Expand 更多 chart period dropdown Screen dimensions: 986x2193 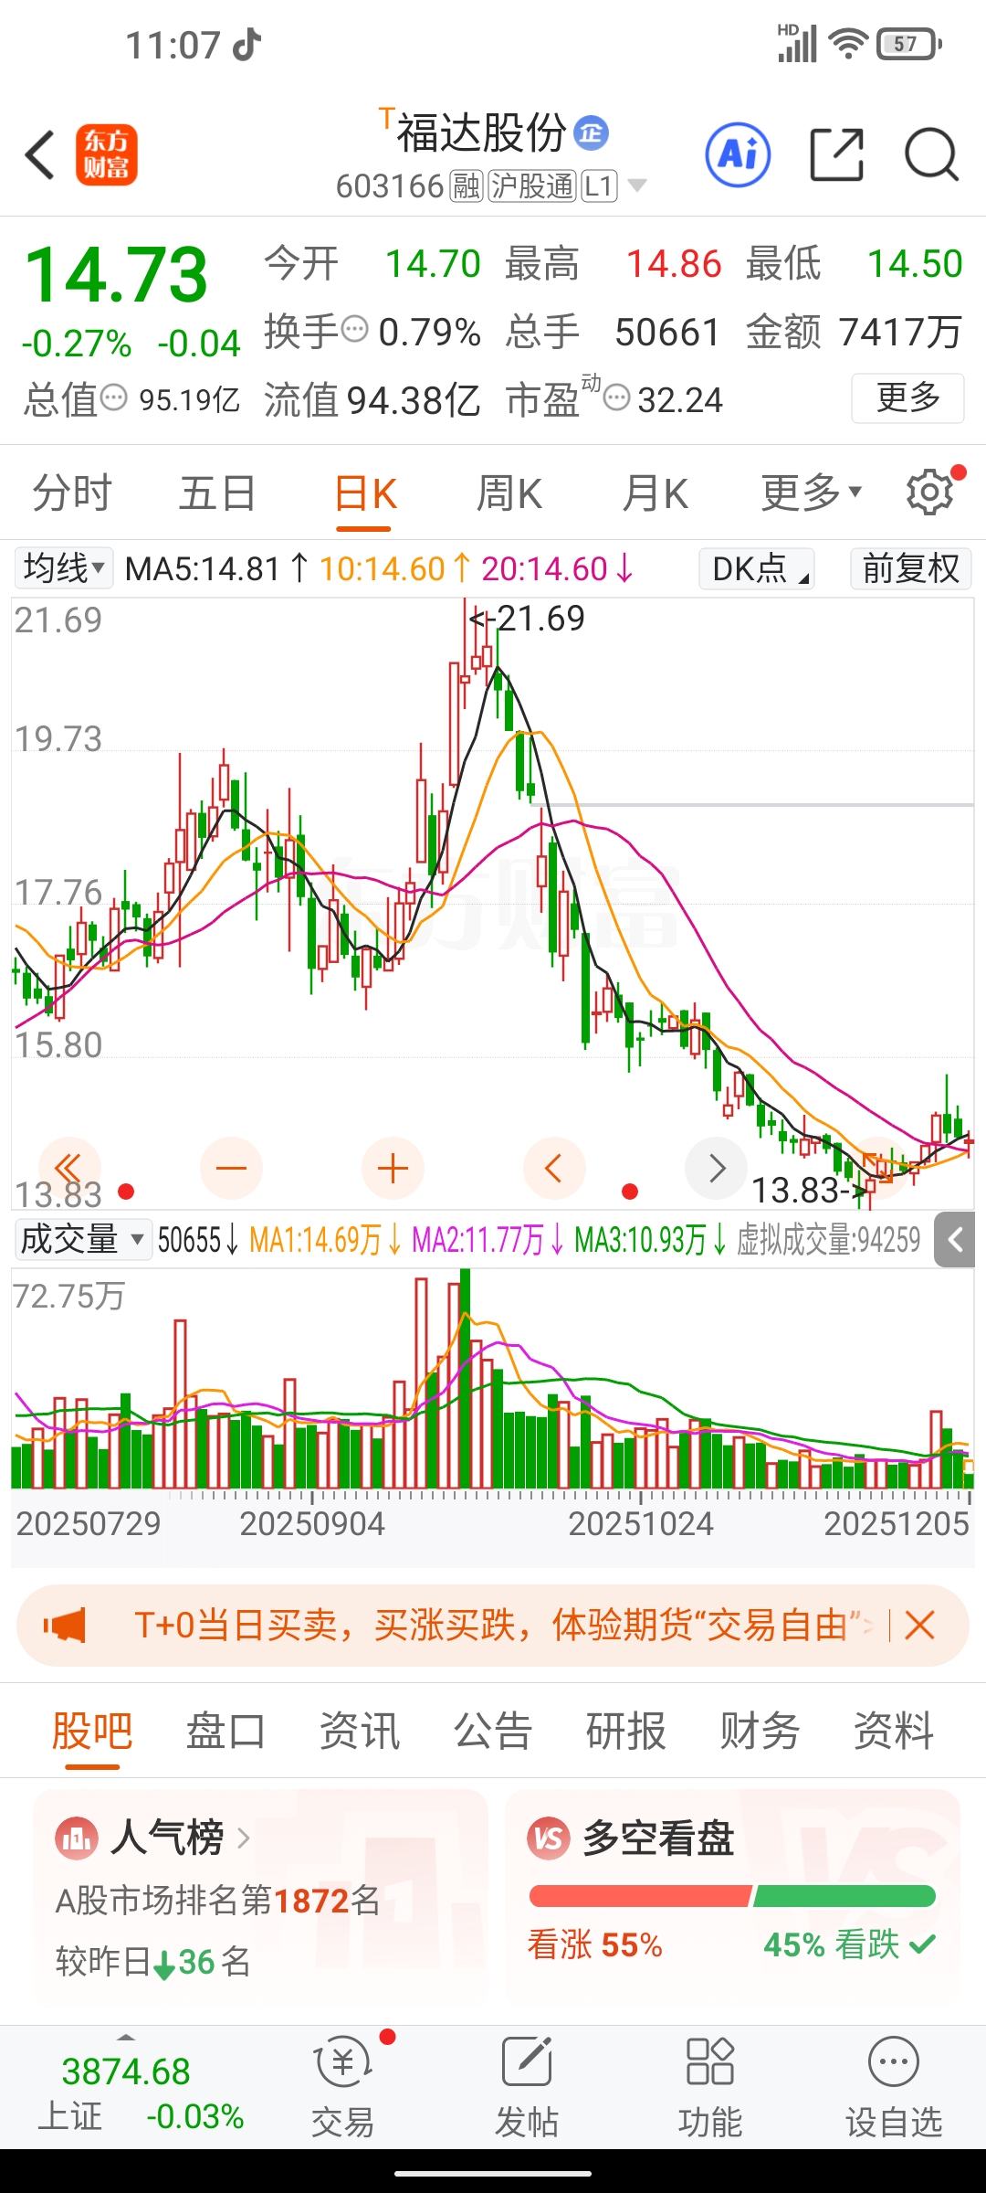pyautogui.click(x=811, y=493)
